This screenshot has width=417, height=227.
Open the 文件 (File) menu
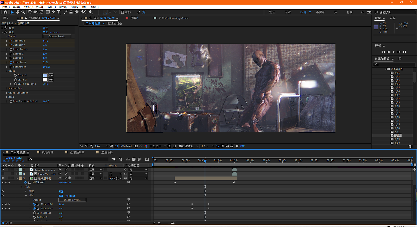6,7
